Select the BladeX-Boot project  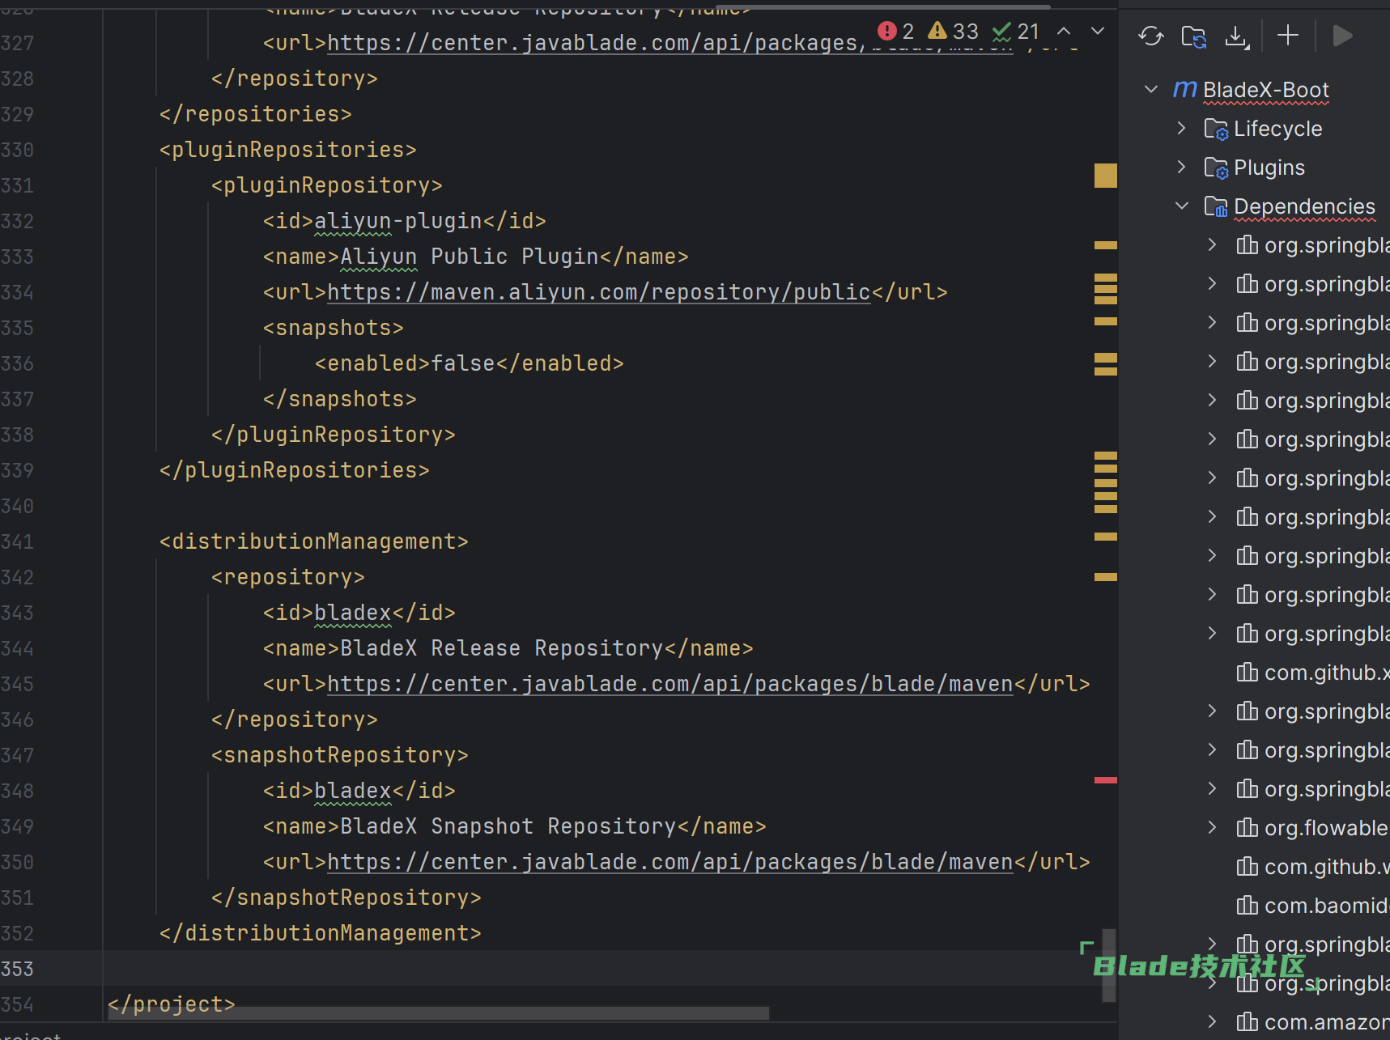1266,90
